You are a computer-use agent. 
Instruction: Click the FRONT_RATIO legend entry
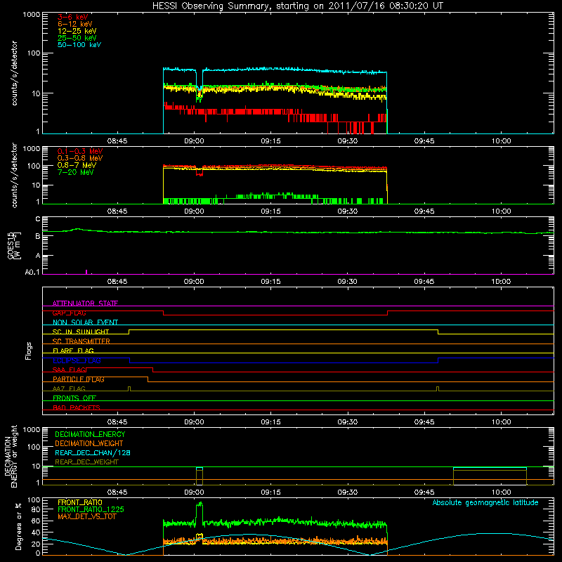tap(80, 502)
